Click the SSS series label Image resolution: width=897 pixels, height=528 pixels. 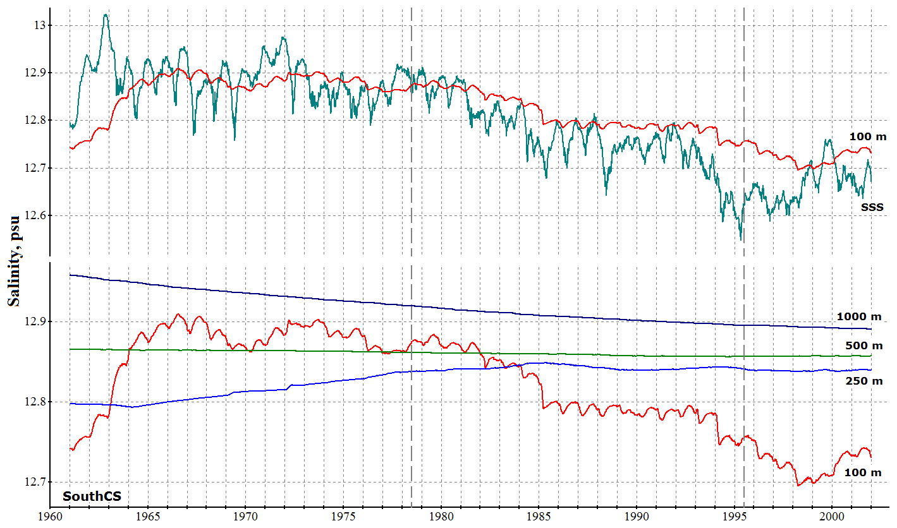click(x=872, y=207)
